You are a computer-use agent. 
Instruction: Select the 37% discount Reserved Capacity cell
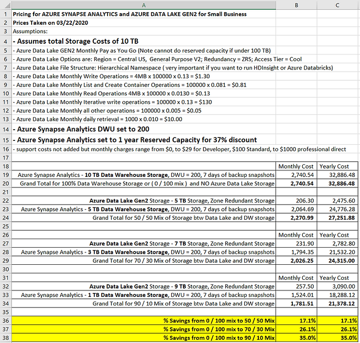click(x=144, y=139)
